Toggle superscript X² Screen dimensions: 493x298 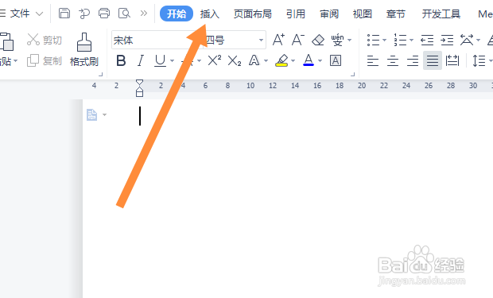(x=215, y=60)
